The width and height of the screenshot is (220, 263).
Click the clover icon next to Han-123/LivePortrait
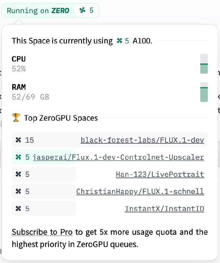click(18, 174)
